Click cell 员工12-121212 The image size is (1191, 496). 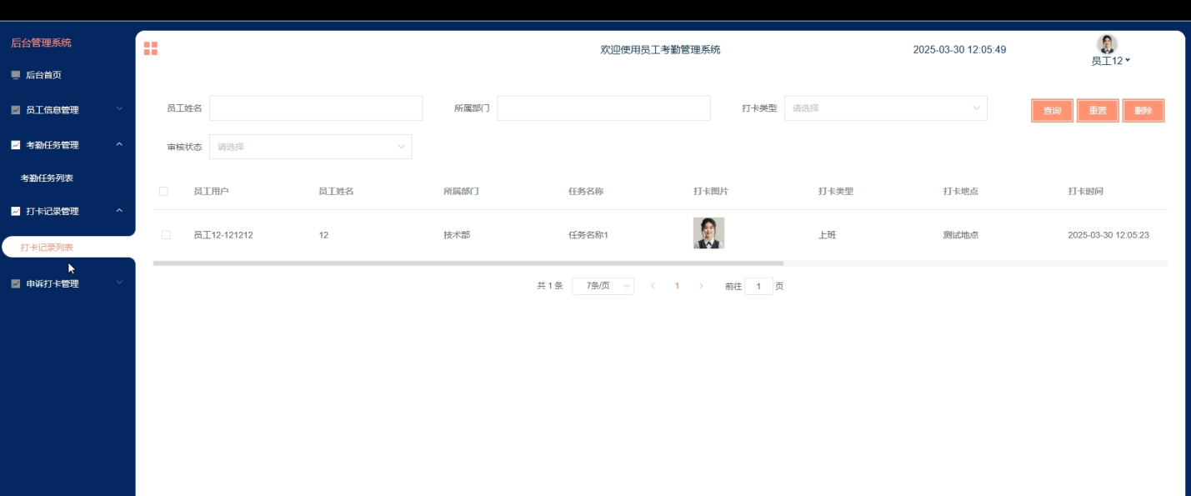pyautogui.click(x=223, y=235)
